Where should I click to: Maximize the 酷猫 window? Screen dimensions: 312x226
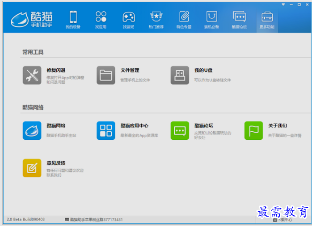(x=299, y=4)
